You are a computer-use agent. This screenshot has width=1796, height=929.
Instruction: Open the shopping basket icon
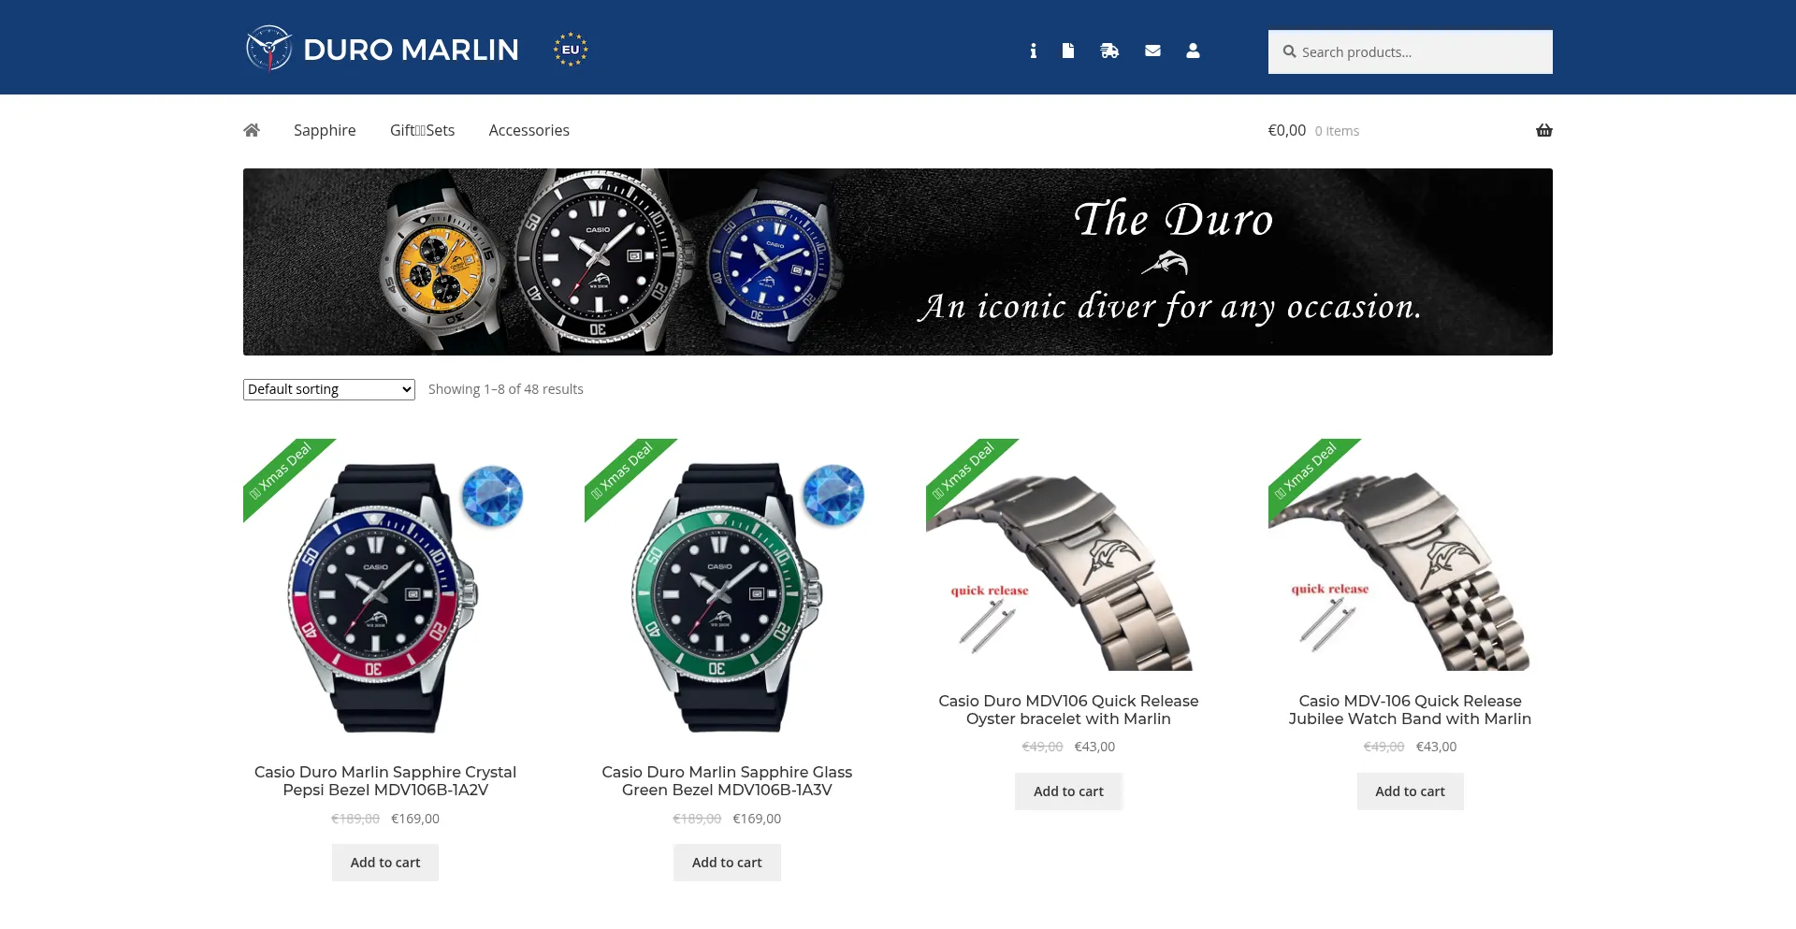(x=1544, y=130)
